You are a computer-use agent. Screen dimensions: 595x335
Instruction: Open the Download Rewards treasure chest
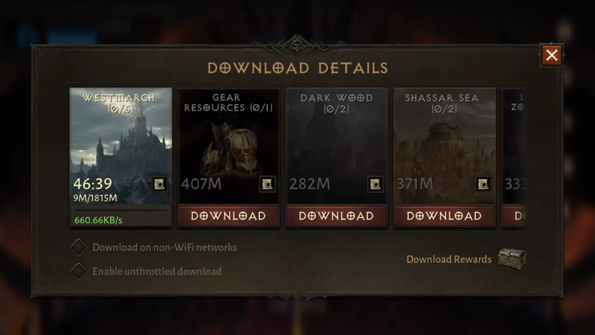(512, 259)
